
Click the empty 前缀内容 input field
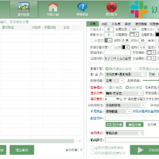pyautogui.click(x=117, y=53)
